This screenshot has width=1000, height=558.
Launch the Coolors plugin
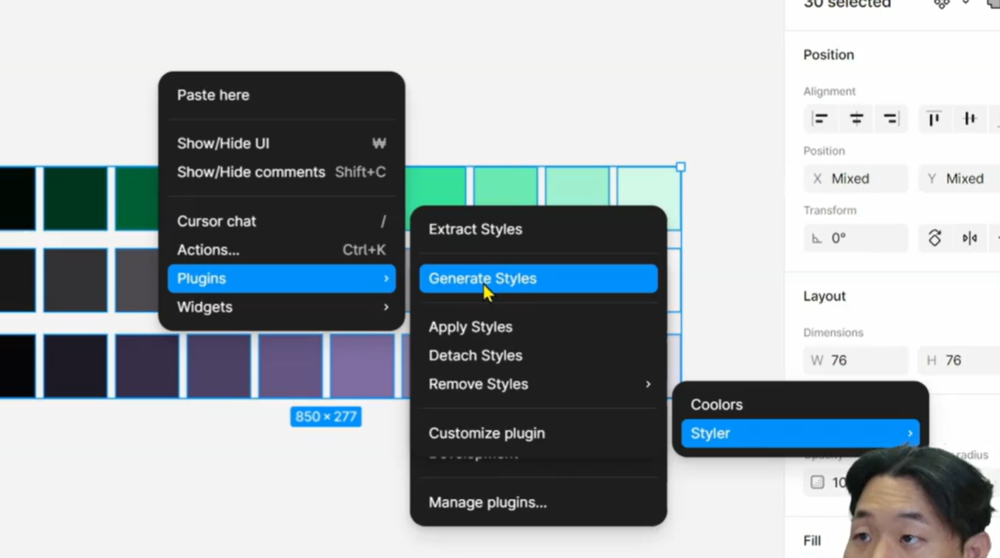coord(800,405)
